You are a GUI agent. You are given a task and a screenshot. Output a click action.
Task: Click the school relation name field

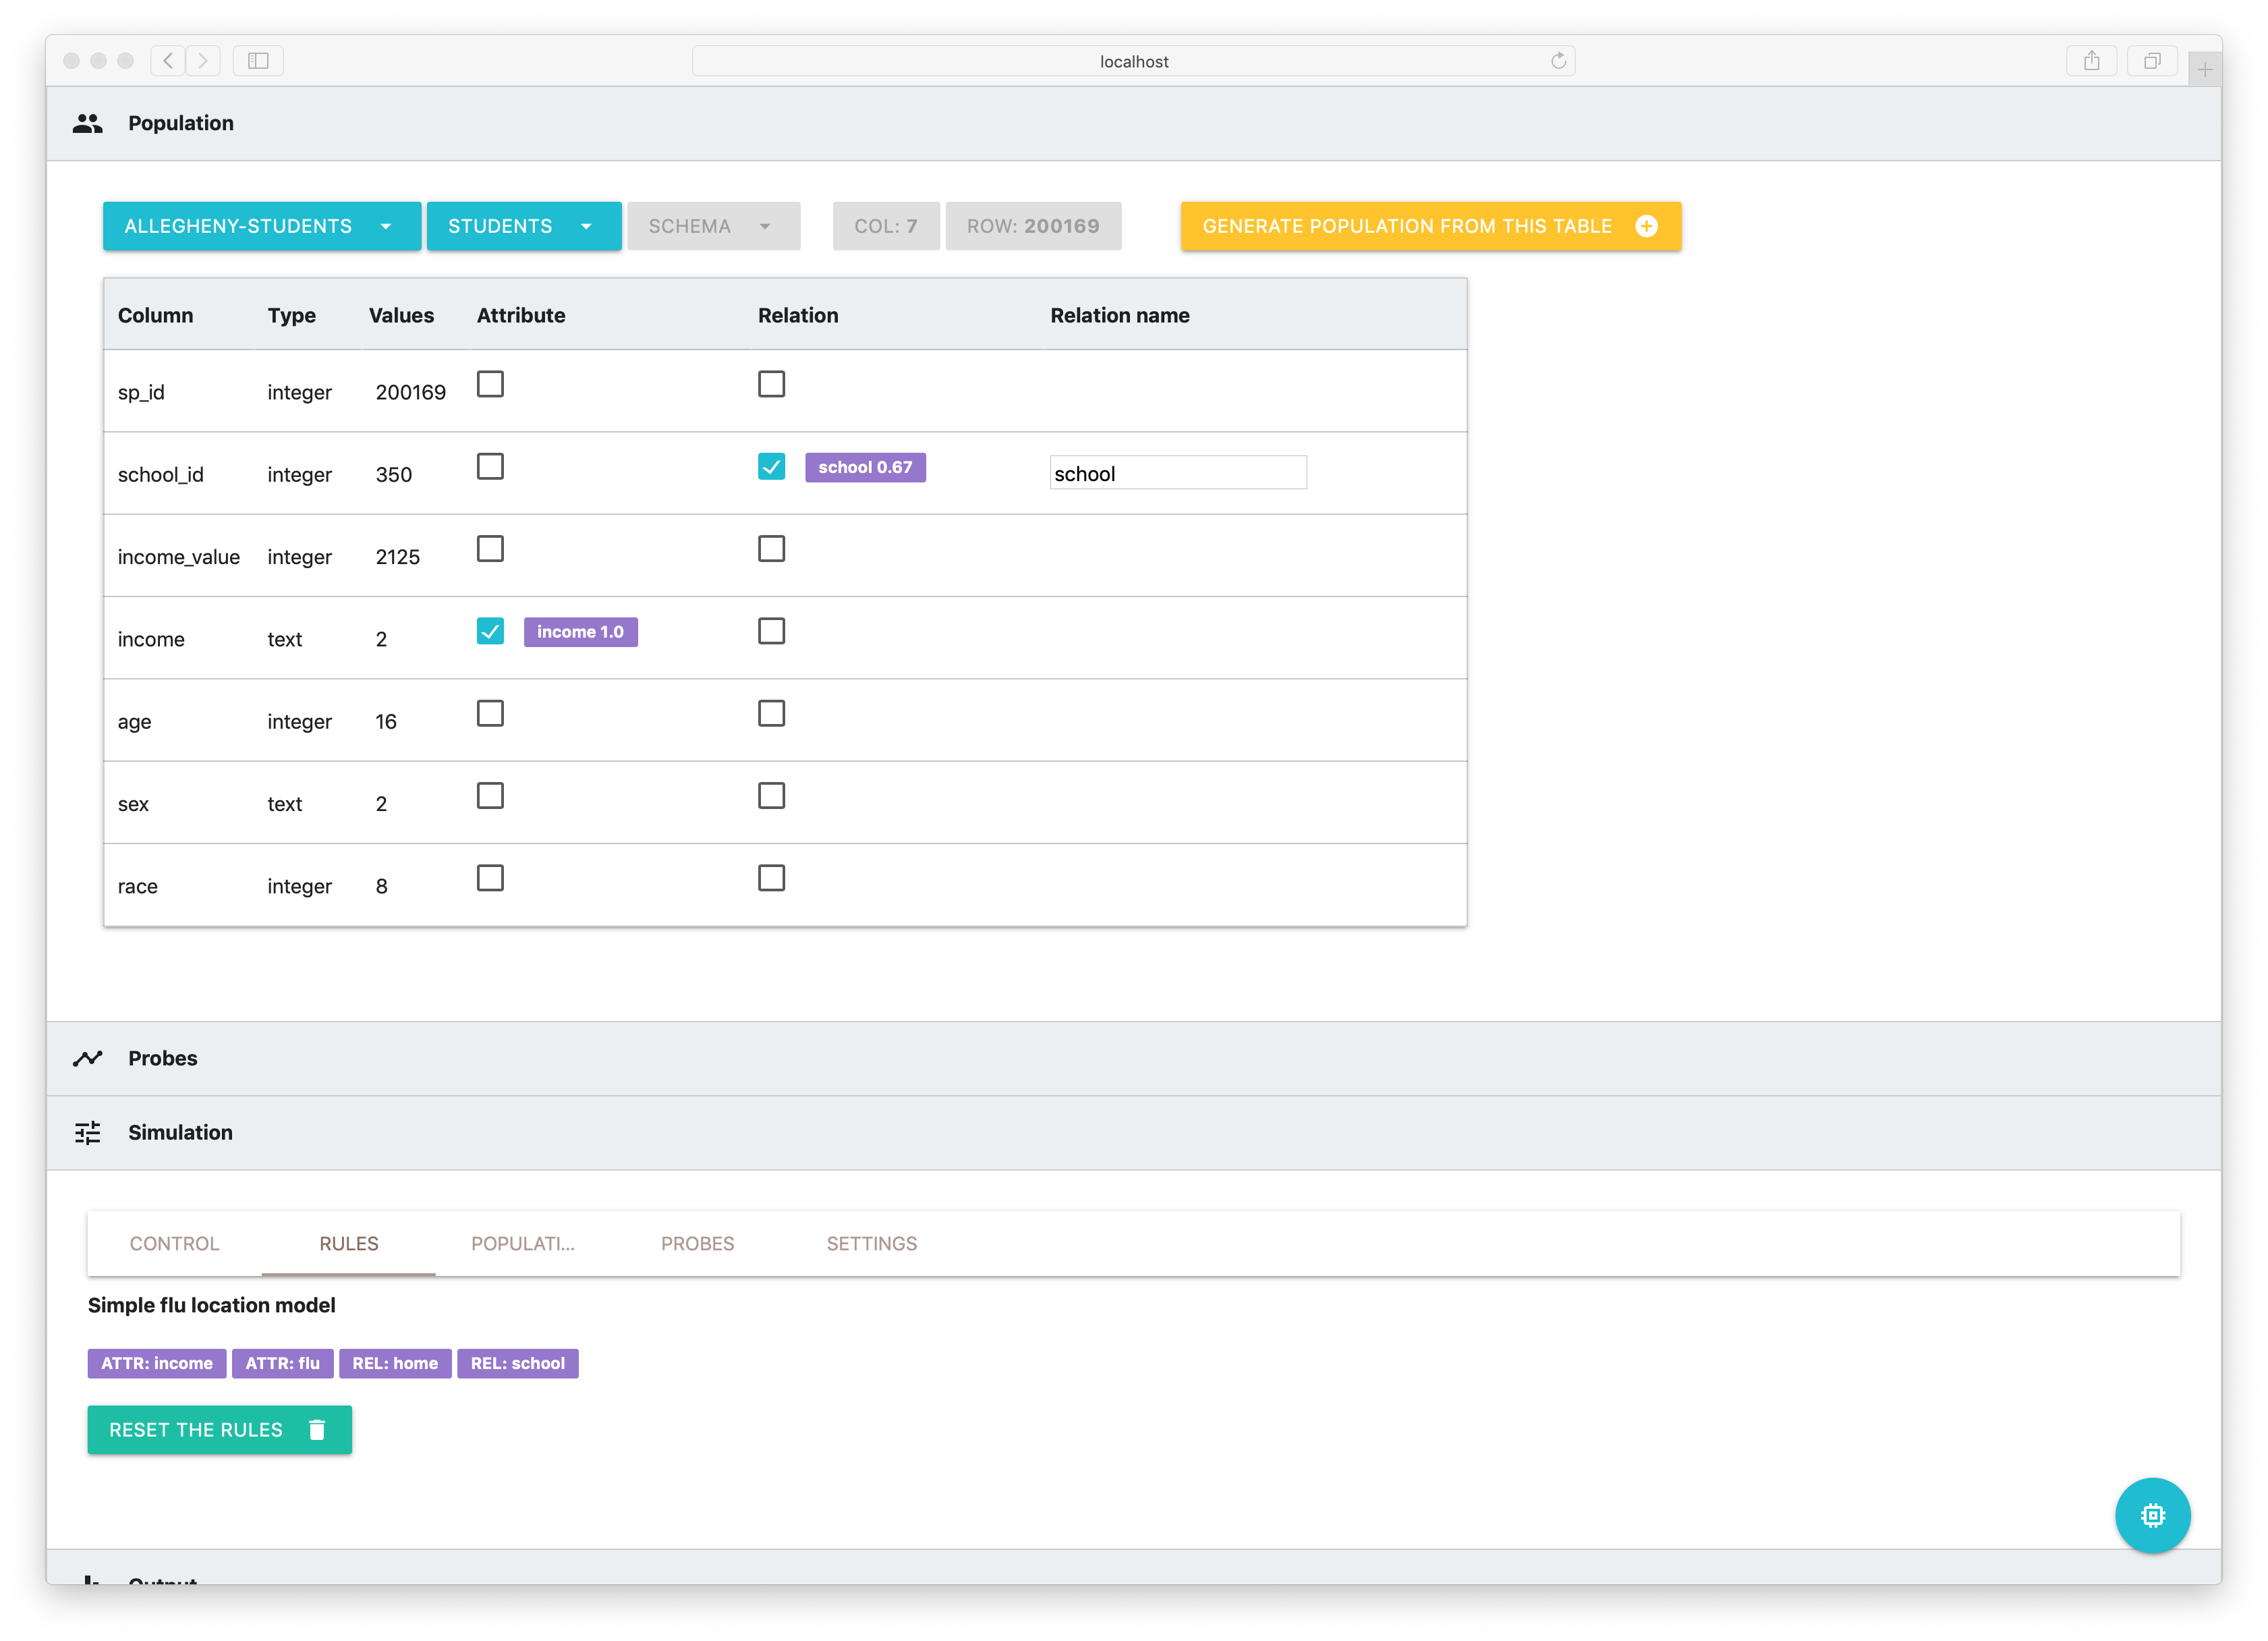pos(1177,473)
